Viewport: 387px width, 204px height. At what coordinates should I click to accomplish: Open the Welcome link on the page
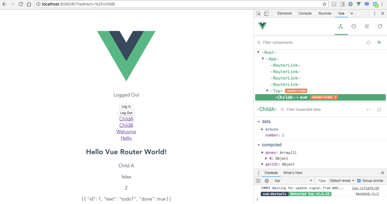126,132
